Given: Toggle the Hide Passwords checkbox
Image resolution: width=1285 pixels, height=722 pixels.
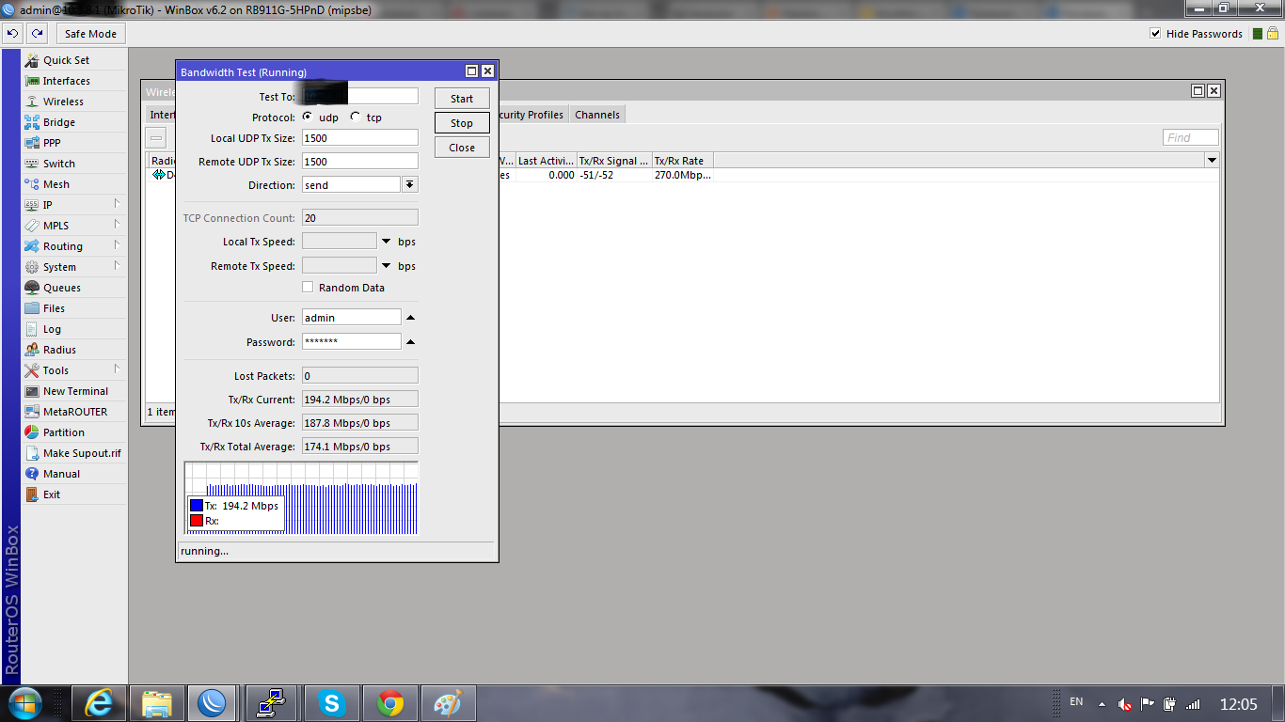Looking at the screenshot, I should click(1155, 34).
